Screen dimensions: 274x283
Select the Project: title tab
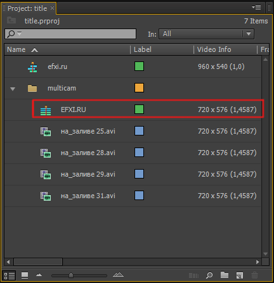(x=27, y=8)
